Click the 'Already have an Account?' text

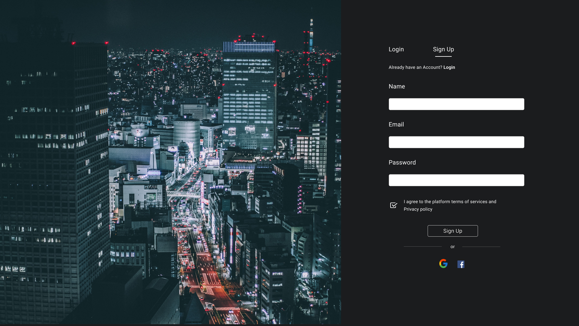tap(415, 67)
